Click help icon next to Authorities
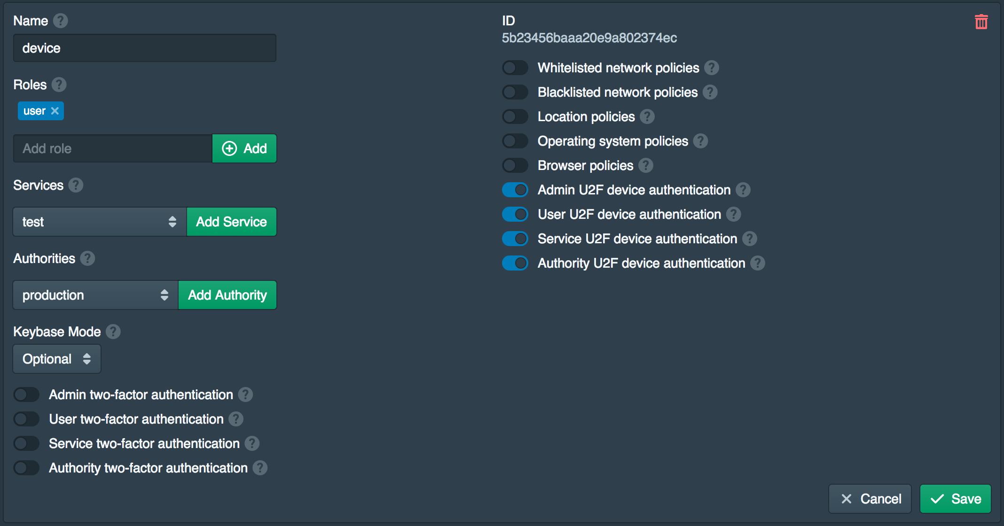The width and height of the screenshot is (1004, 526). coord(87,258)
